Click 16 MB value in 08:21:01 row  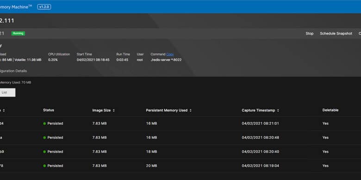pyautogui.click(x=151, y=123)
